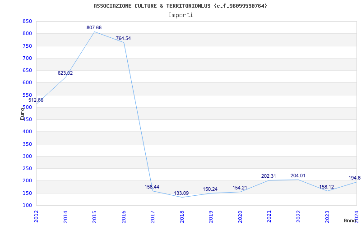The height and width of the screenshot is (225, 361).
Task: Click the 100 y-axis tick label
Action: tap(27, 206)
